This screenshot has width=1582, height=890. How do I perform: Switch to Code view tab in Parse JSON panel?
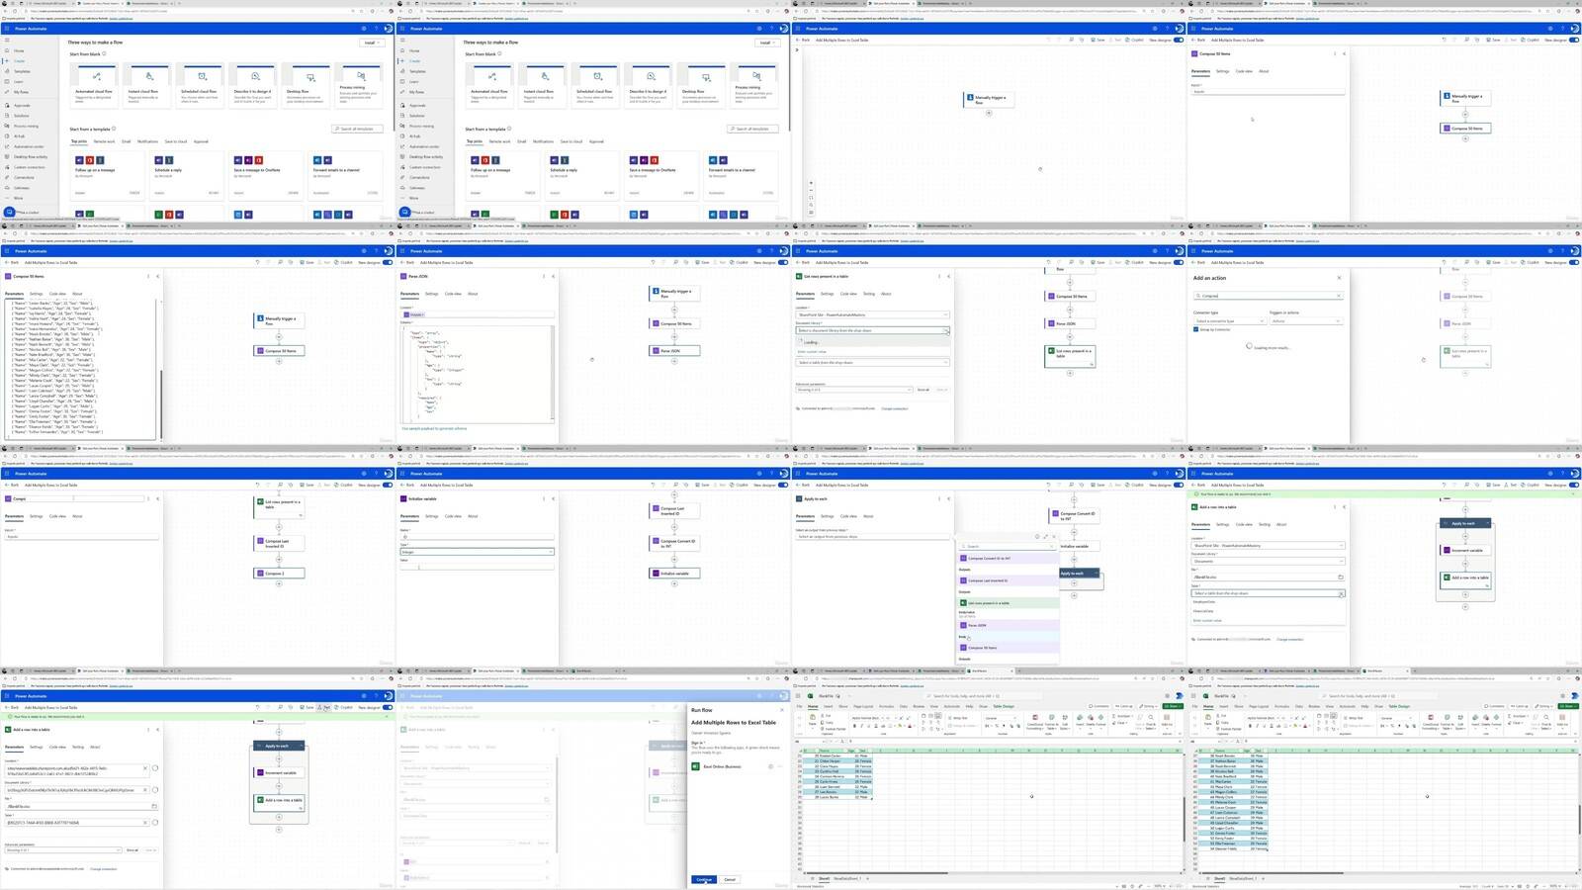453,294
